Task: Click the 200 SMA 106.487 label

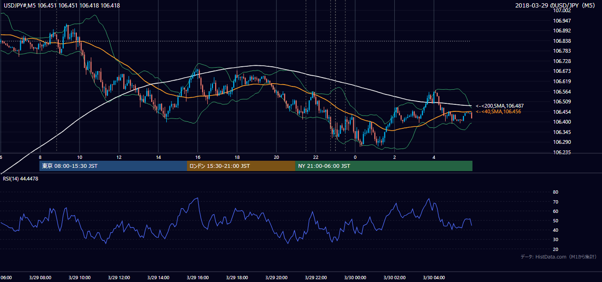Action: (x=499, y=106)
